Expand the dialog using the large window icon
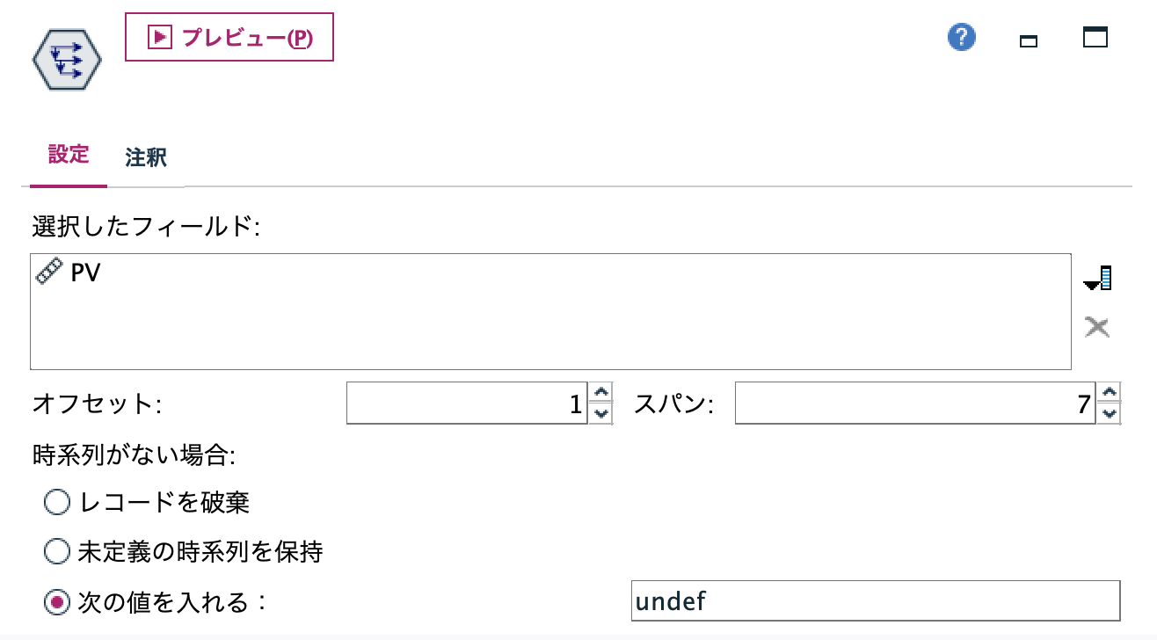This screenshot has width=1157, height=640. [1095, 39]
